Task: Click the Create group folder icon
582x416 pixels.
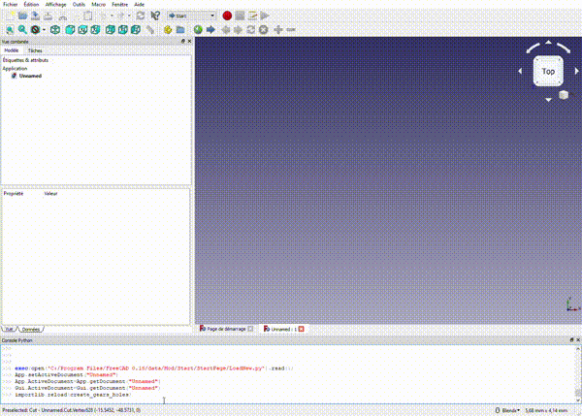Action: (x=180, y=30)
